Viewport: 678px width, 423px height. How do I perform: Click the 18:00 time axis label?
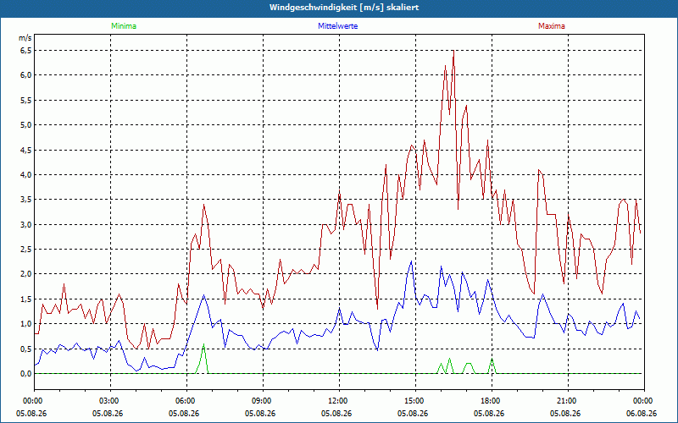492,401
